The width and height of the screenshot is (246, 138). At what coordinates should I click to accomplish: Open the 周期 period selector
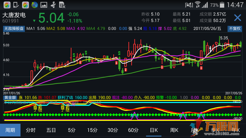click(10, 130)
